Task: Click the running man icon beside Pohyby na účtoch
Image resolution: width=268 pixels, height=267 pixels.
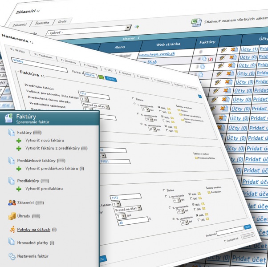Action: 12,230
